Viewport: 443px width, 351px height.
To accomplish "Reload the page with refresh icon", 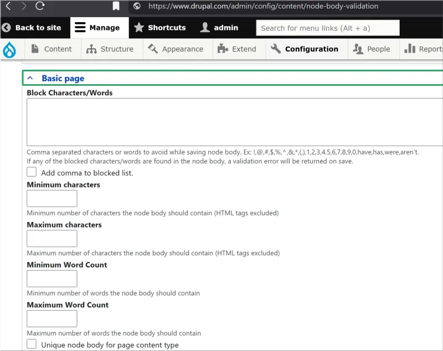I will [40, 6].
